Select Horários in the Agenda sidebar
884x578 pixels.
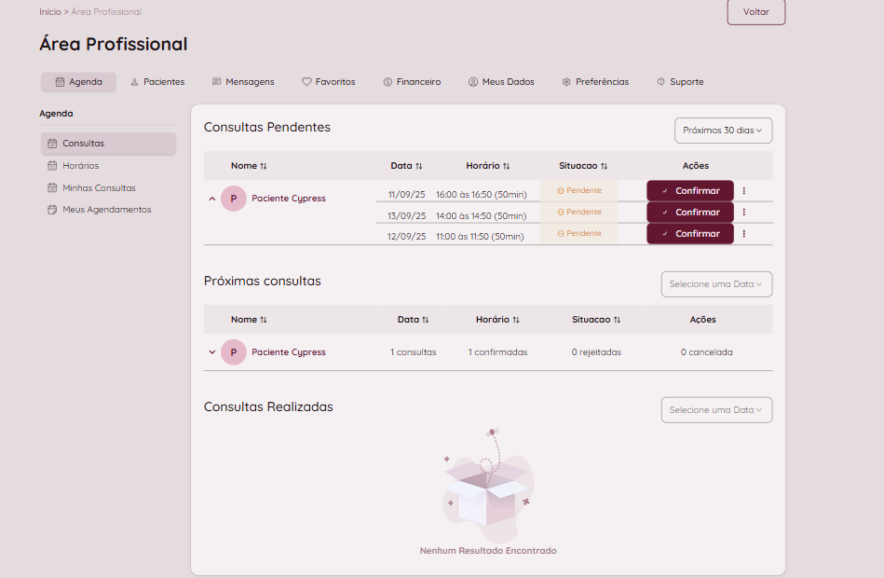click(80, 166)
